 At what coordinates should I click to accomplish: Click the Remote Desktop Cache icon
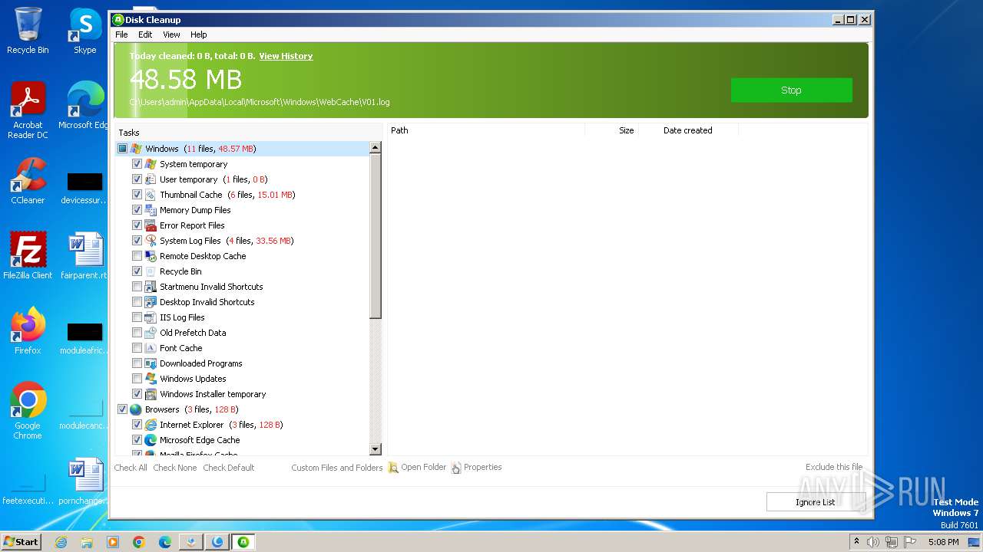tap(151, 256)
